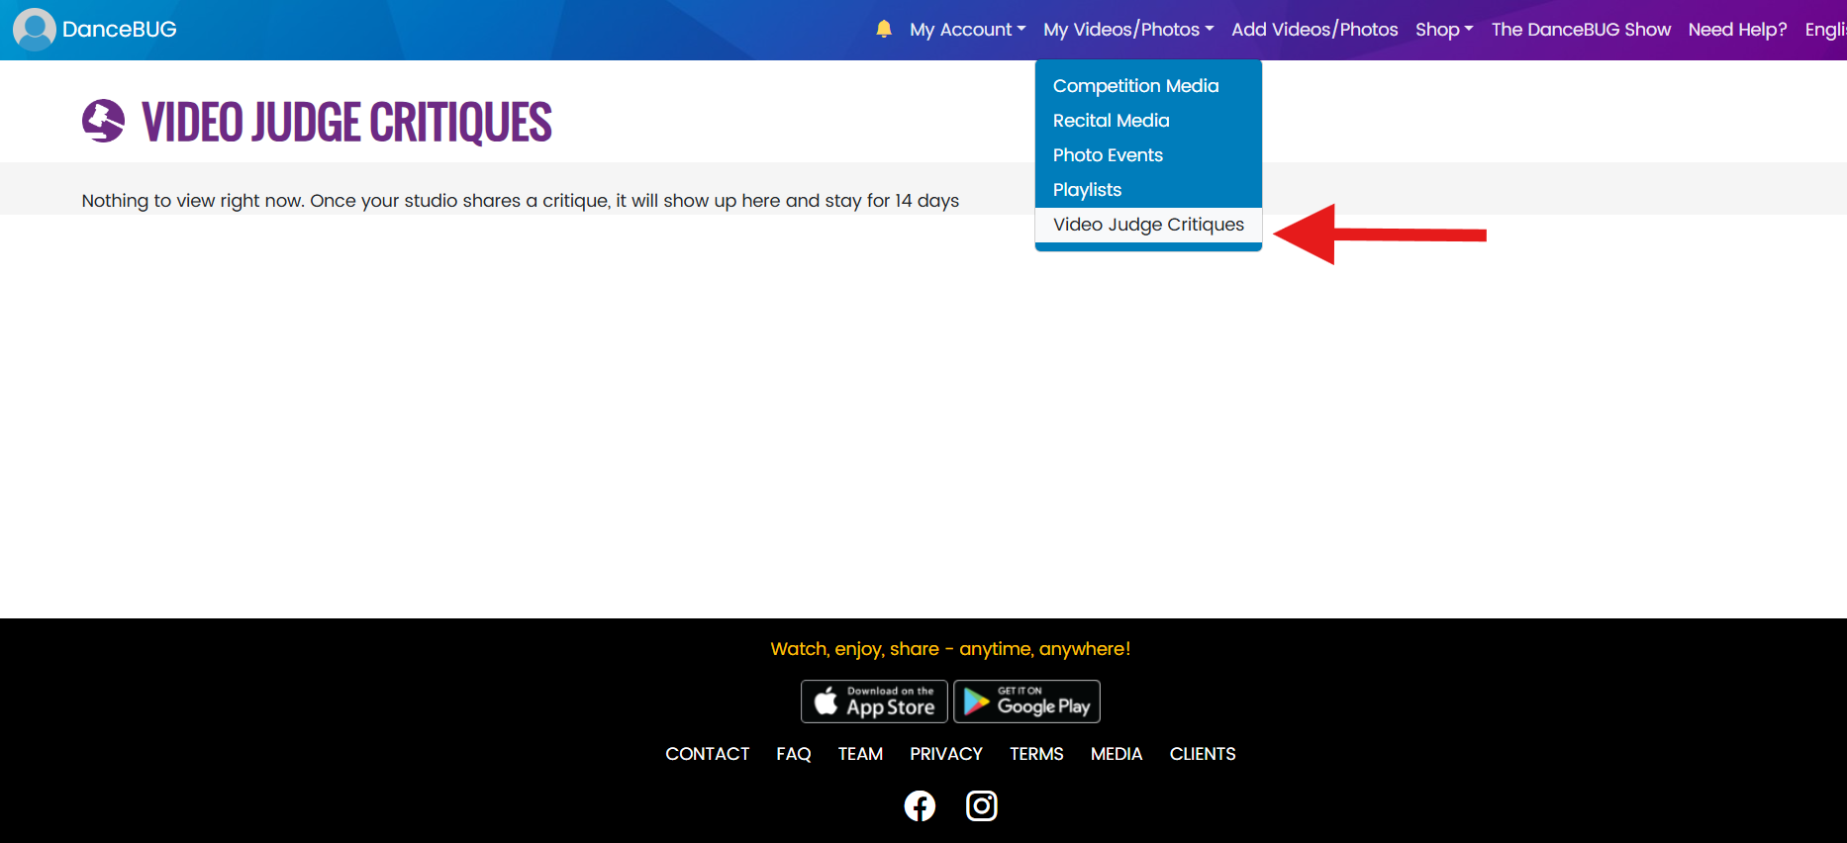Open Playlists from the dropdown
The image size is (1847, 843).
1087,190
